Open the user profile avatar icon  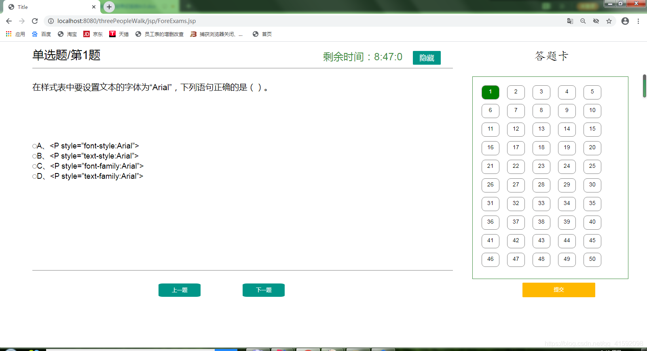pyautogui.click(x=625, y=21)
